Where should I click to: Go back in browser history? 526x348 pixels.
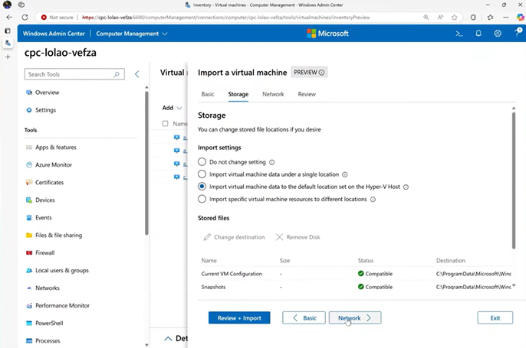[9, 18]
